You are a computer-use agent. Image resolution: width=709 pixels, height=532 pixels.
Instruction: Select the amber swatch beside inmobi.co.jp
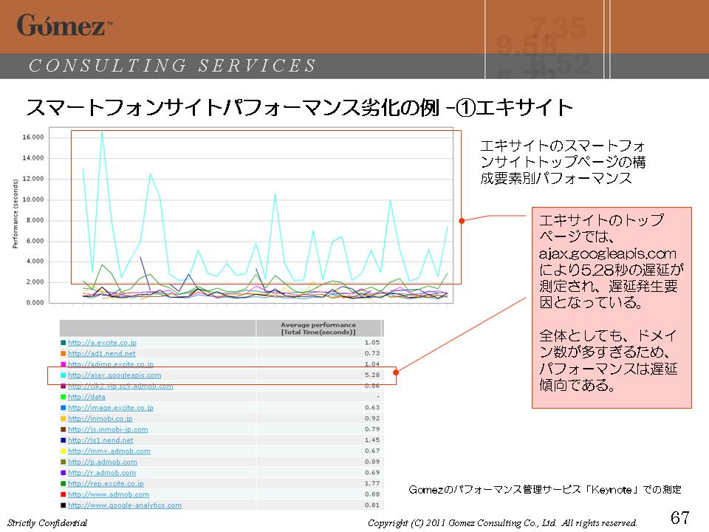coord(64,419)
